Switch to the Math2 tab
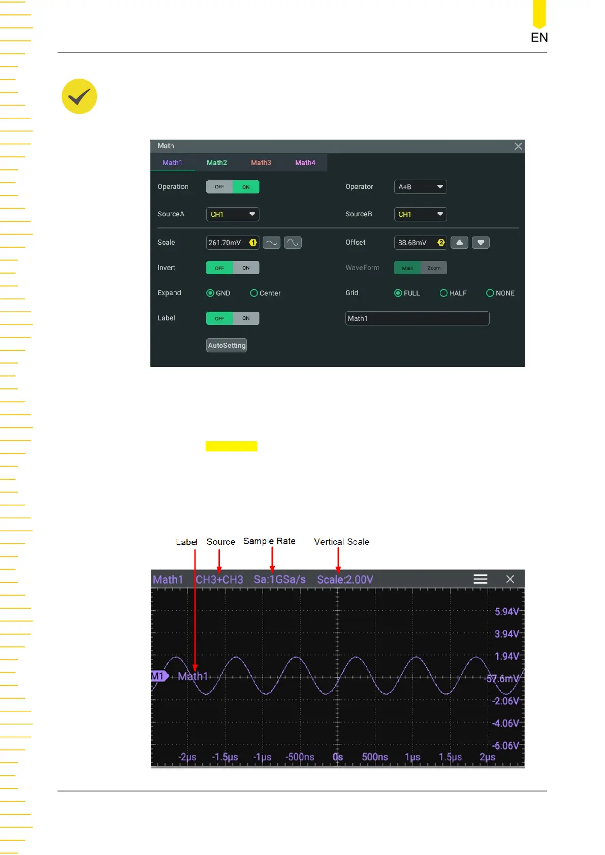 point(217,162)
